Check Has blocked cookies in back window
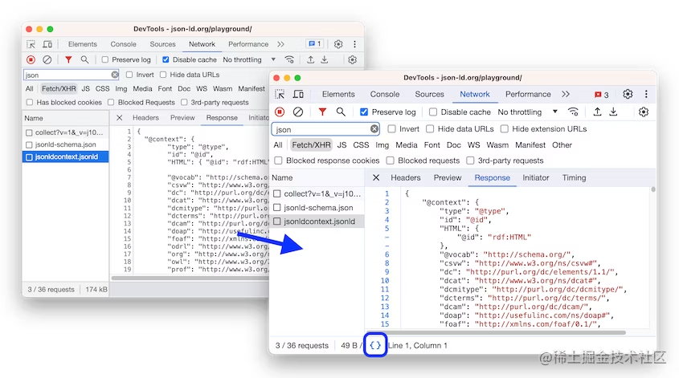Image resolution: width=679 pixels, height=378 pixels. pyautogui.click(x=30, y=103)
